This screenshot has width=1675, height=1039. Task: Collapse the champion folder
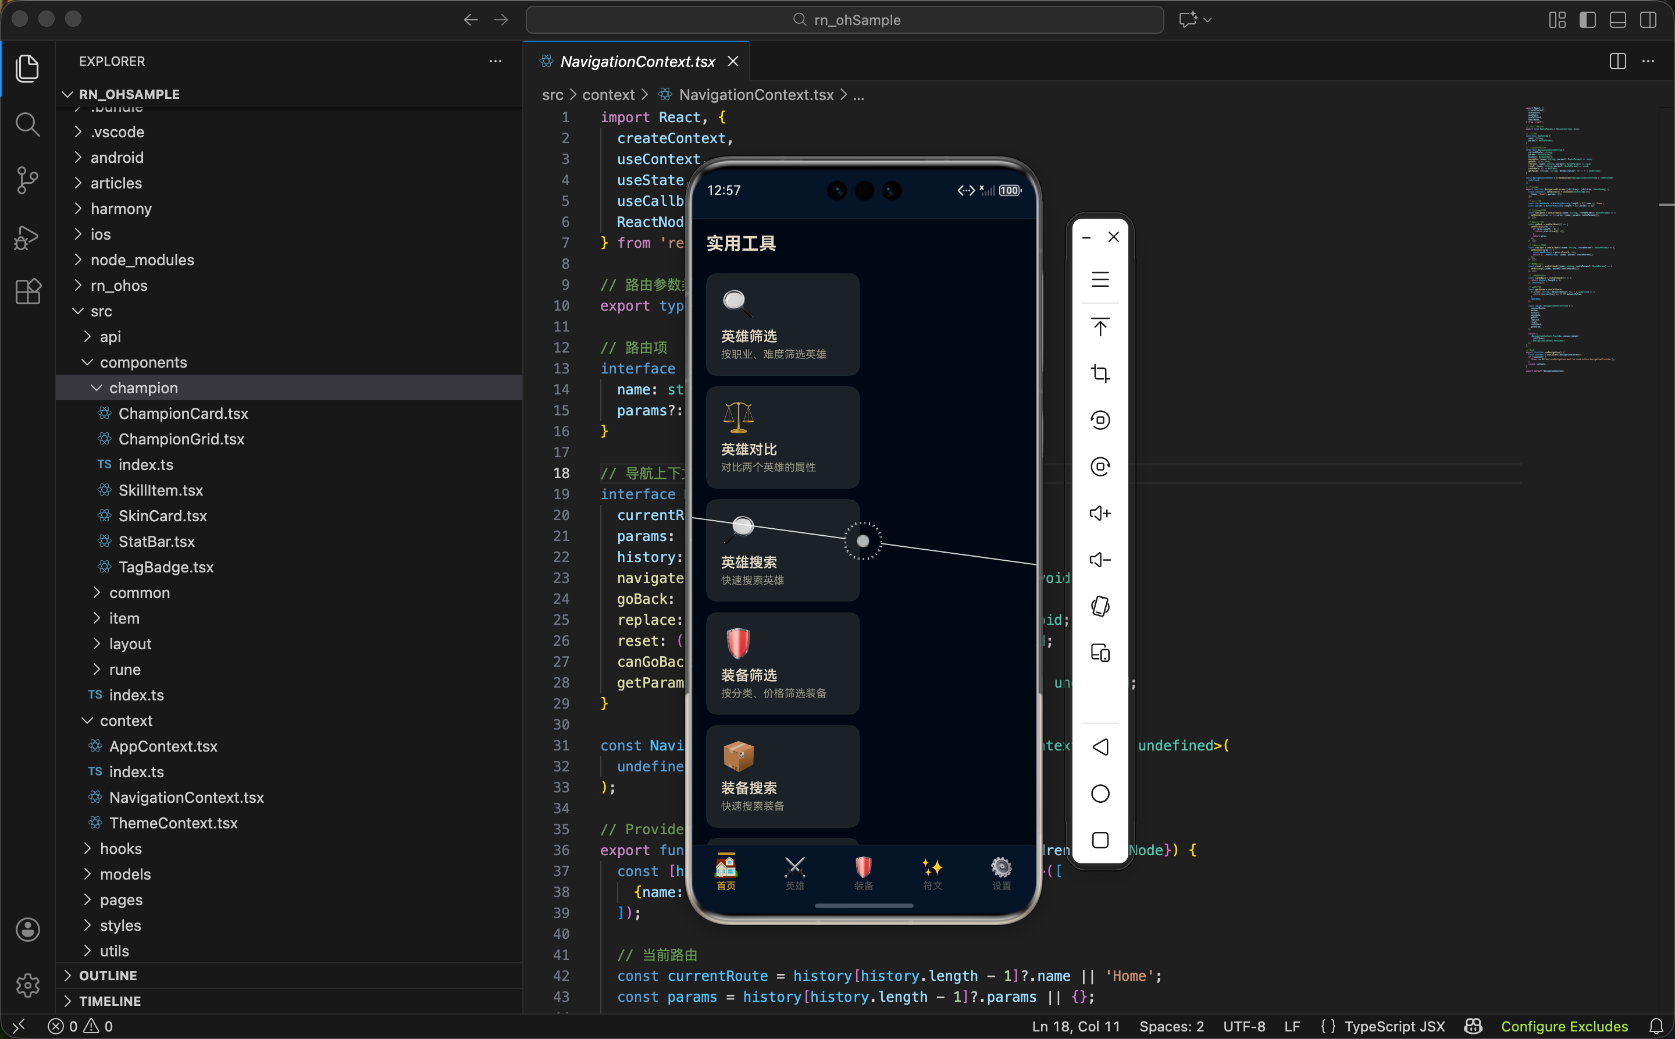pos(143,387)
